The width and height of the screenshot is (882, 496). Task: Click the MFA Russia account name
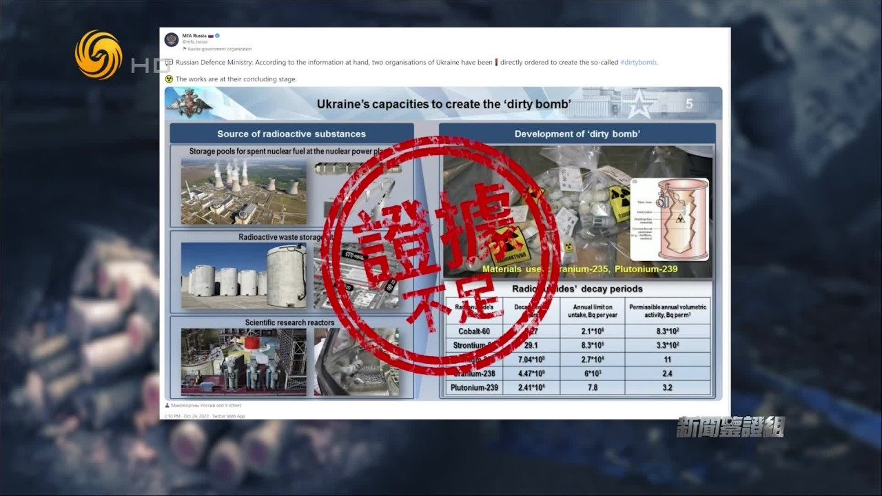click(x=194, y=35)
